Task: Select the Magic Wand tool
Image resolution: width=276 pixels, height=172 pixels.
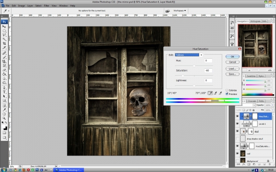Action: (x=4, y=39)
